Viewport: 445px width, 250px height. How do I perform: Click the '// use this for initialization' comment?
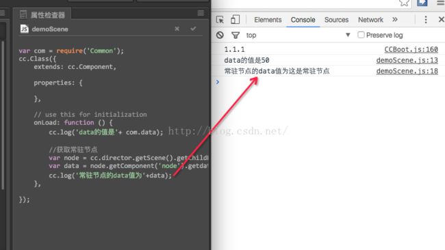tap(90, 115)
